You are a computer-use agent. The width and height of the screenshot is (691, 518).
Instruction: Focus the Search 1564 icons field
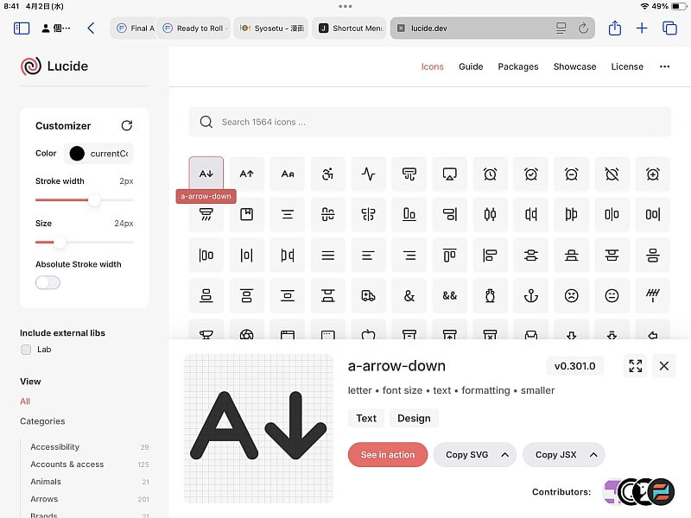[429, 122]
